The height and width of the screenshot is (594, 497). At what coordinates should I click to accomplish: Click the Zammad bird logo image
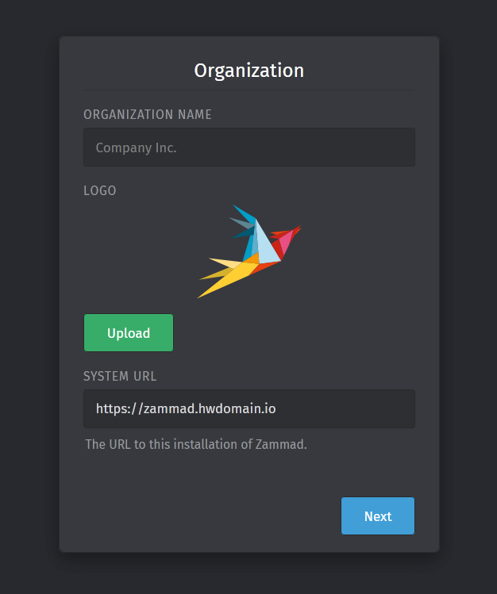point(249,251)
